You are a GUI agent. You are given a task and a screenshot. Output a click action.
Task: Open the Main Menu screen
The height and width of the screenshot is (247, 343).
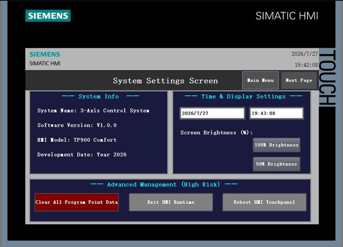pyautogui.click(x=260, y=80)
